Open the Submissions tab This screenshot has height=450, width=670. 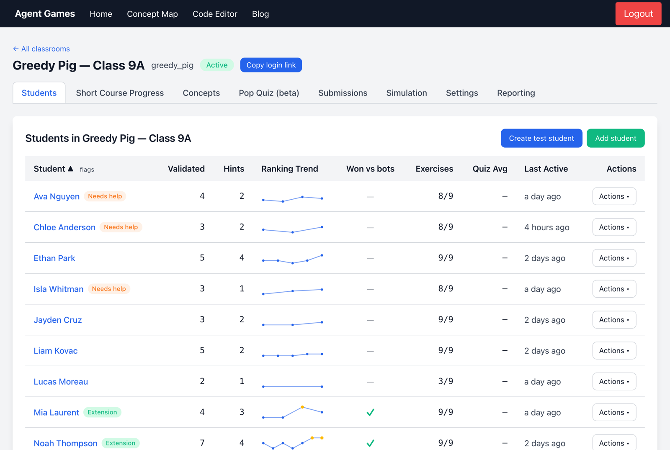(x=343, y=93)
